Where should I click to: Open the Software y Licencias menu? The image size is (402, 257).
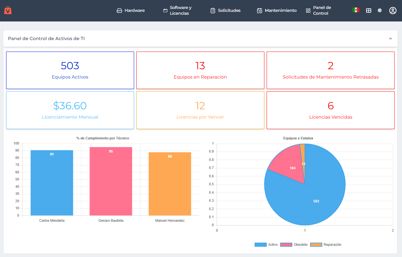click(x=178, y=11)
